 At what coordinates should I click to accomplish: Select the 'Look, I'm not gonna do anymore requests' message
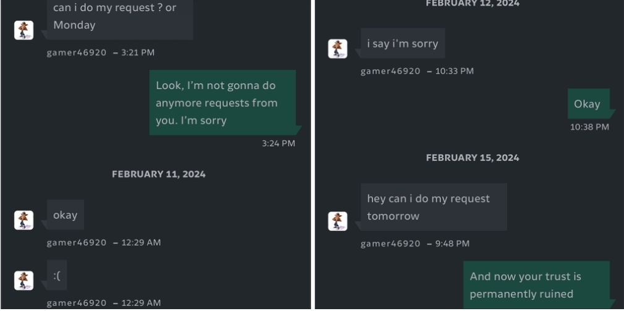pos(223,103)
